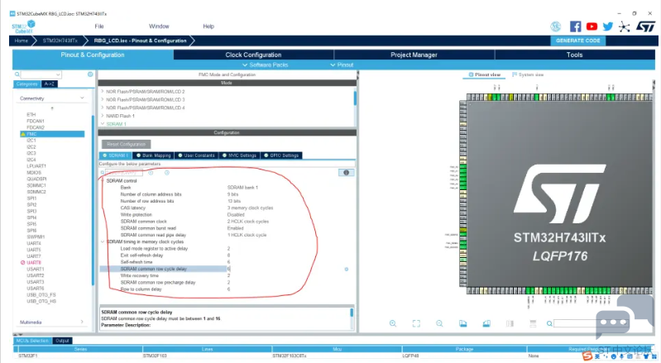Expand NOR Flash/PSRAM/SRAM/ROM/LCD 2
661x363 pixels.
[102, 92]
